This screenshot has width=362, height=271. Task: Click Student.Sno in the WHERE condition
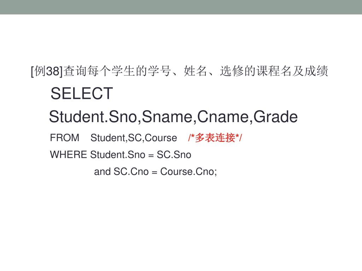118,155
